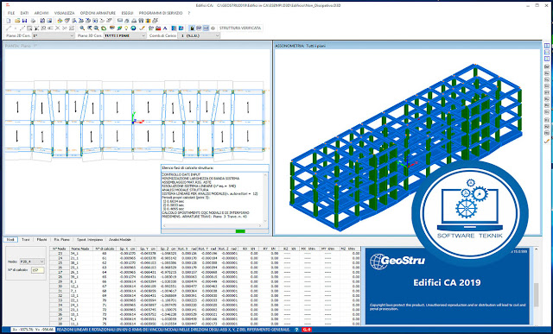Save project using the floppy disk icon
The image size is (553, 334).
pyautogui.click(x=25, y=21)
